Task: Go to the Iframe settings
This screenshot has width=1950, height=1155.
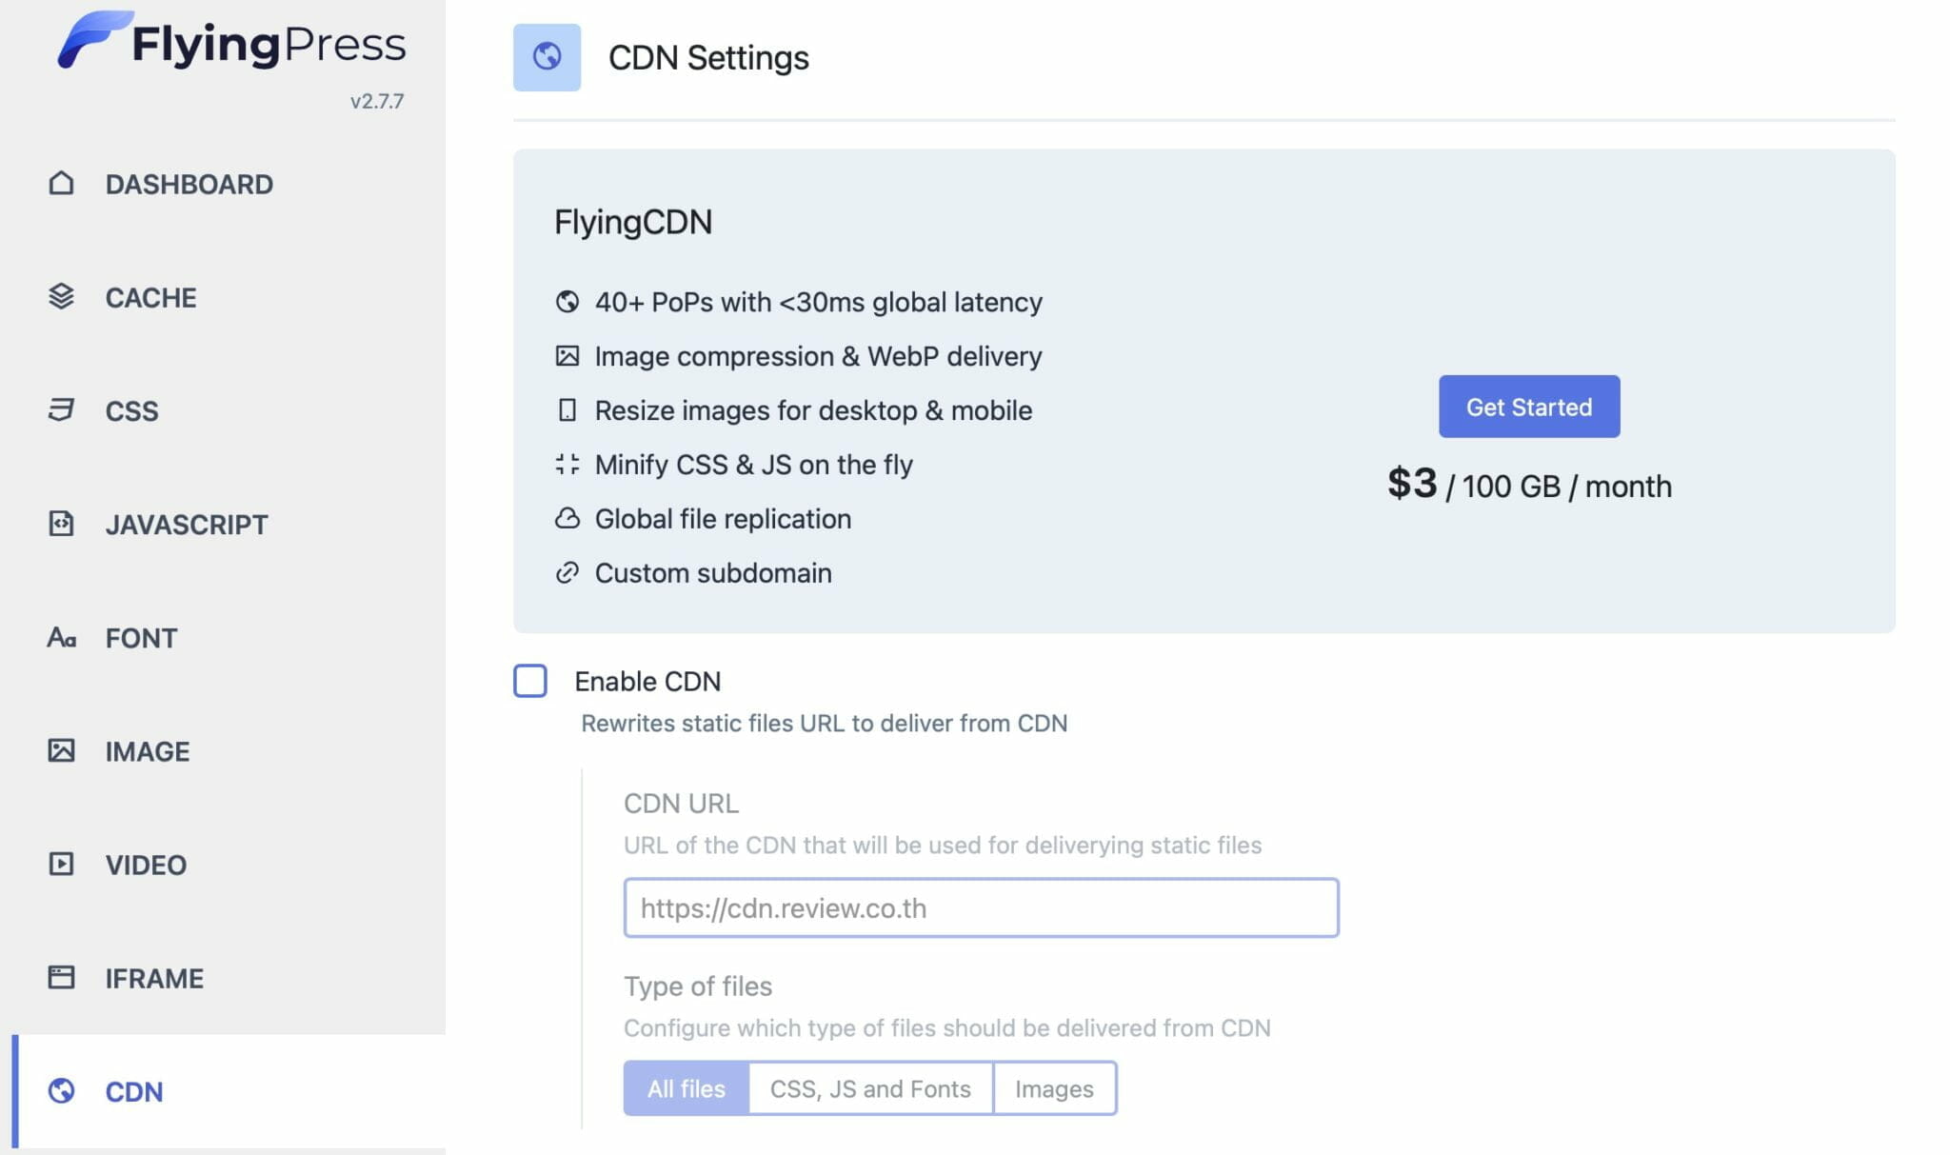Action: click(x=154, y=978)
